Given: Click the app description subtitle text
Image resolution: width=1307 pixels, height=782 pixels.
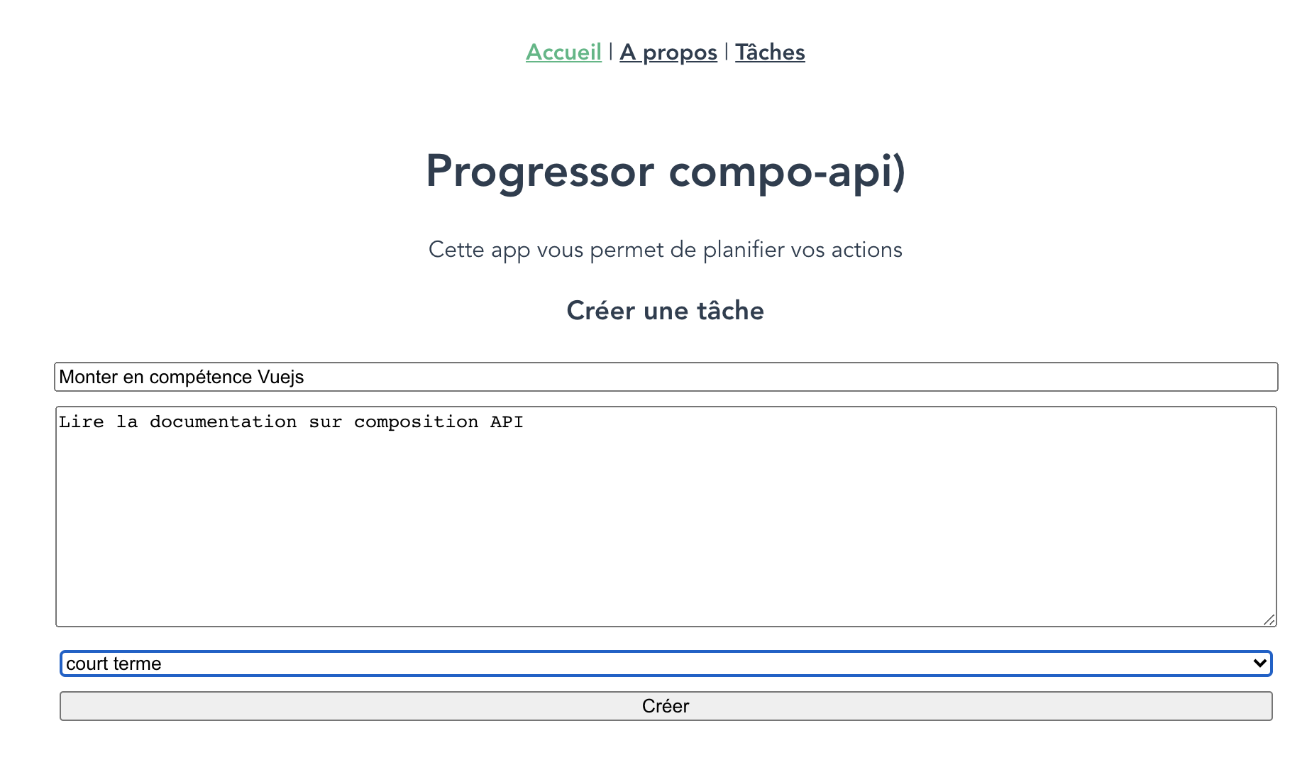Looking at the screenshot, I should tap(665, 250).
